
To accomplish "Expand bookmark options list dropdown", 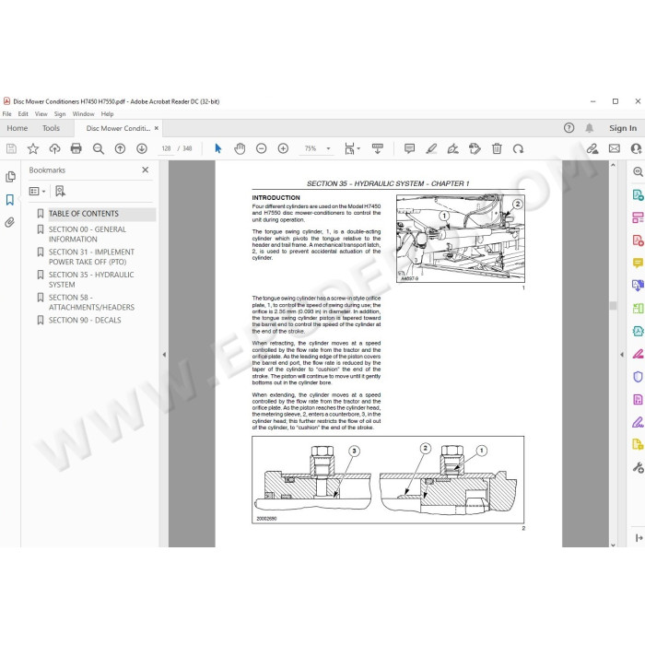I will click(x=37, y=191).
